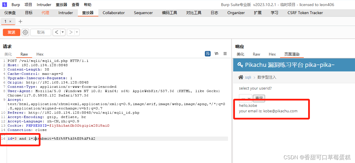
Task: Click the Content-Length: 38 line
Action: [28, 69]
